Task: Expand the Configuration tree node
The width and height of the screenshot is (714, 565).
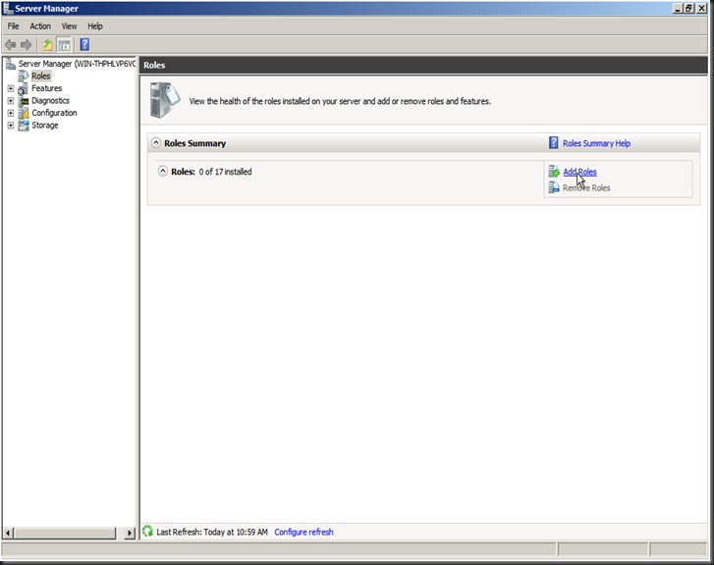Action: 11,113
